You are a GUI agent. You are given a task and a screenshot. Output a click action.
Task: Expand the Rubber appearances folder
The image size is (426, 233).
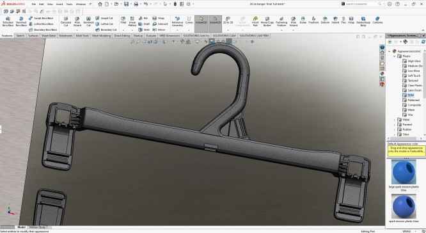(395, 129)
